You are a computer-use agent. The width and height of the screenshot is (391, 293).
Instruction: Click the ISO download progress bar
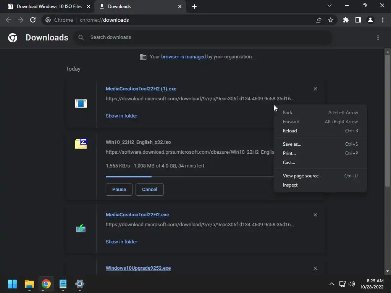tap(189, 177)
